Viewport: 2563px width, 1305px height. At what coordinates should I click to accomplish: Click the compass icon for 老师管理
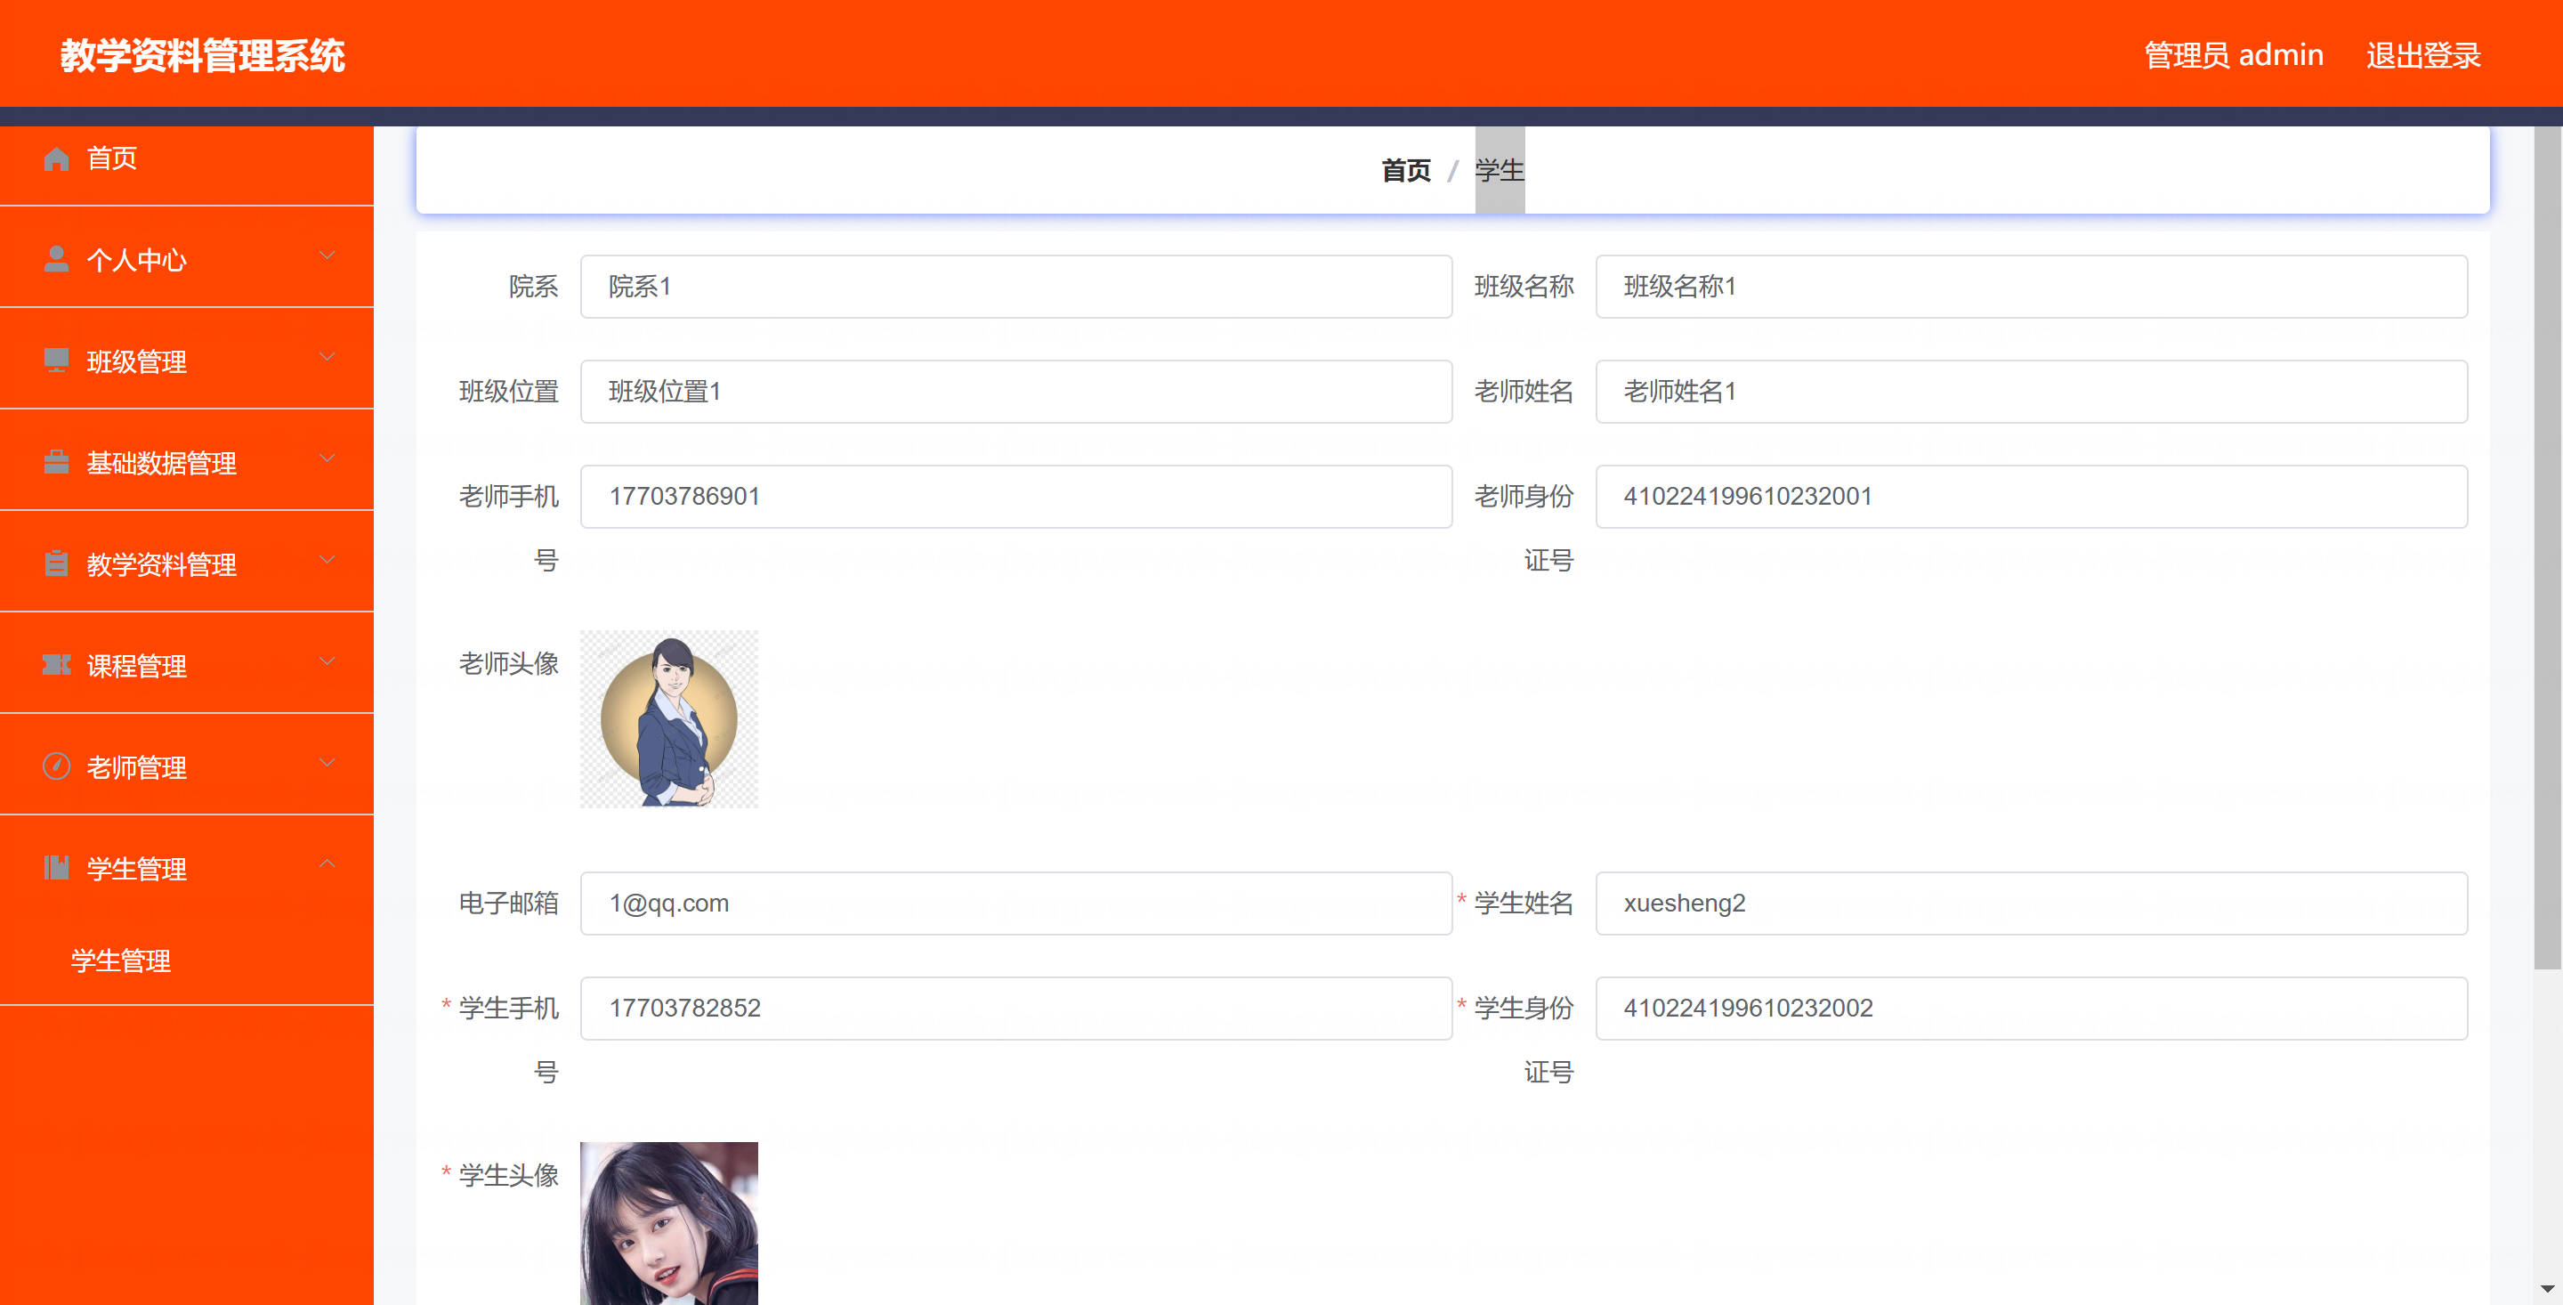(57, 766)
